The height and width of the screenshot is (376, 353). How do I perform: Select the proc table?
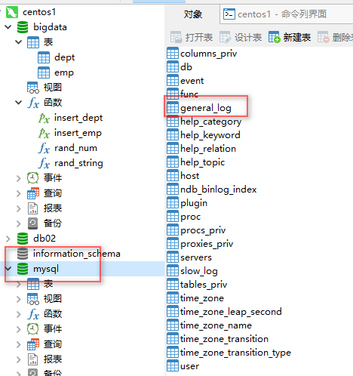[x=184, y=217]
